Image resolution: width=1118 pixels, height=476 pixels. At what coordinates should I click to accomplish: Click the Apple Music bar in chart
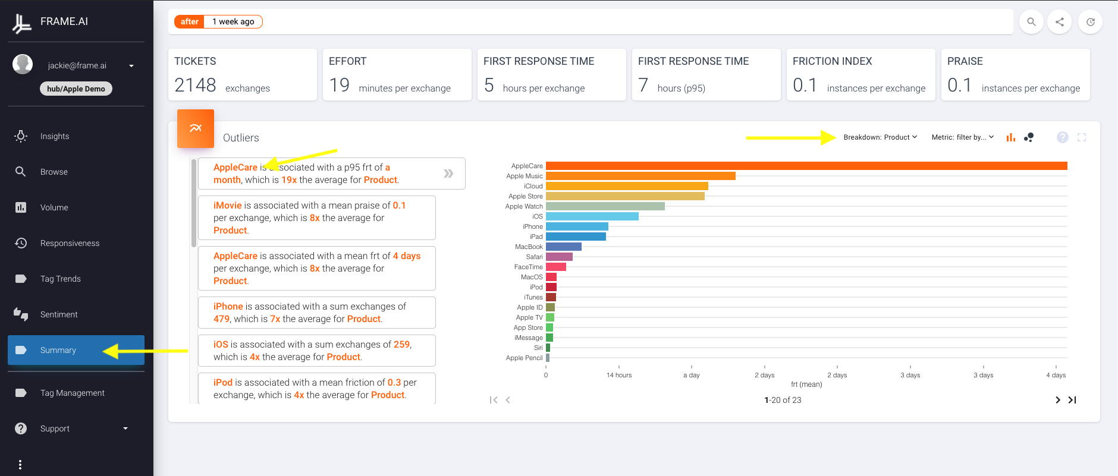click(x=640, y=176)
